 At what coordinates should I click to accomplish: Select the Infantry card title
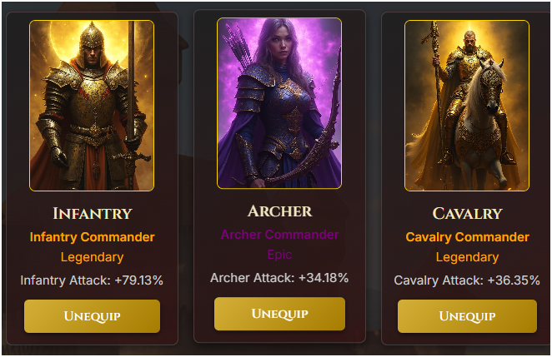[93, 213]
